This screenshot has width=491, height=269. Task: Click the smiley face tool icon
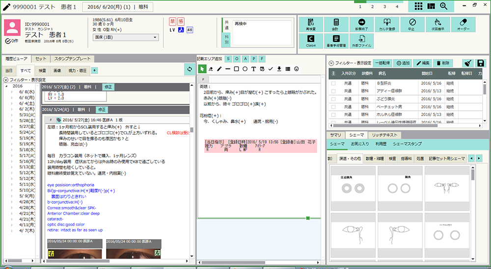296,69
